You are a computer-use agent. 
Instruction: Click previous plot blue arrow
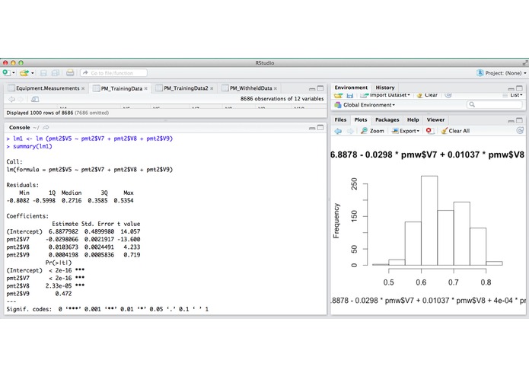click(338, 131)
